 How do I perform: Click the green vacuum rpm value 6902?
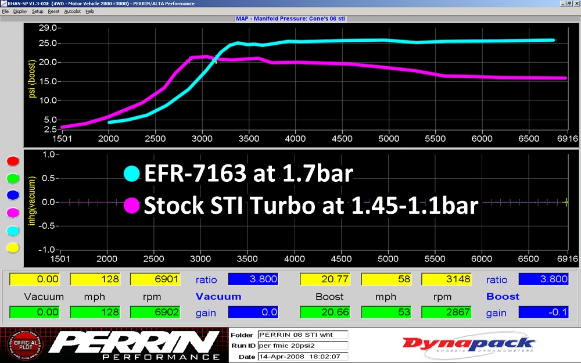click(x=155, y=312)
